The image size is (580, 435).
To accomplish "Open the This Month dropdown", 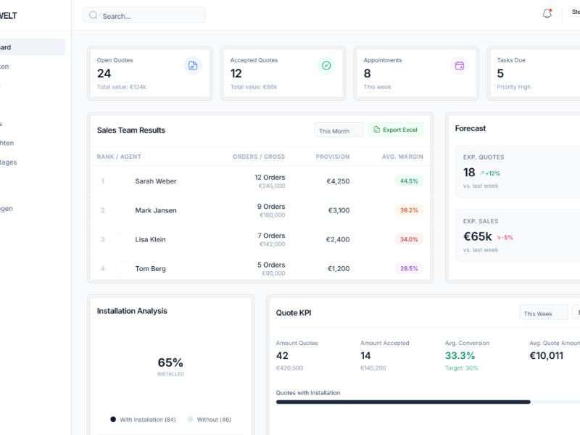I will 339,130.
